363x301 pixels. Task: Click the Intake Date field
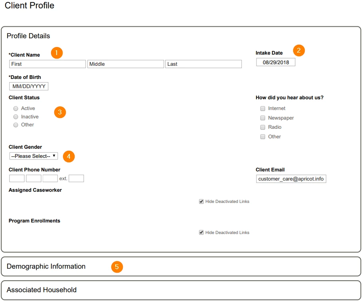coord(276,62)
